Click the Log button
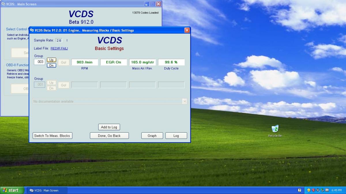This screenshot has width=346, height=194. click(176, 136)
